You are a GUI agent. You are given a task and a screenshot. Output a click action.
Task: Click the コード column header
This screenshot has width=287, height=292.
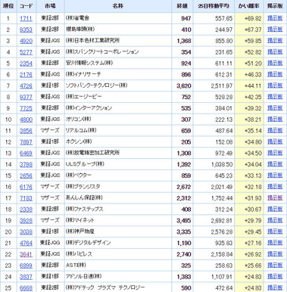pos(27,6)
